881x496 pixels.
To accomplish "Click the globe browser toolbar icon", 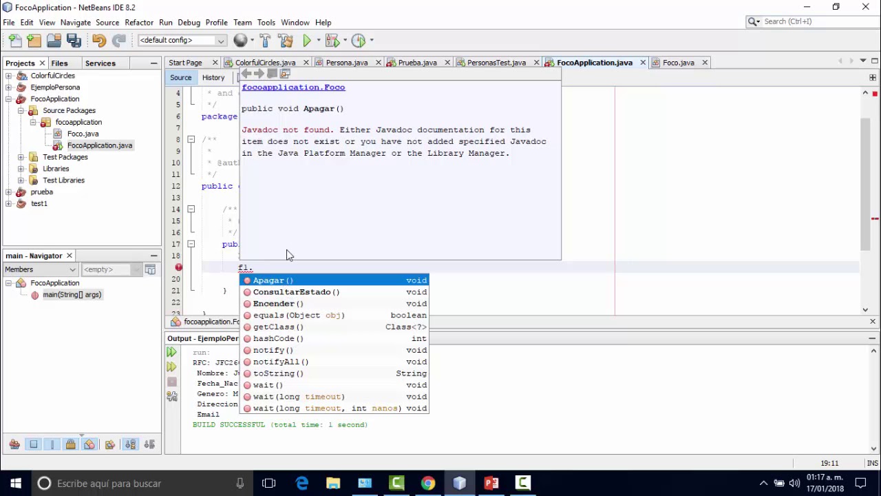I will pos(240,41).
